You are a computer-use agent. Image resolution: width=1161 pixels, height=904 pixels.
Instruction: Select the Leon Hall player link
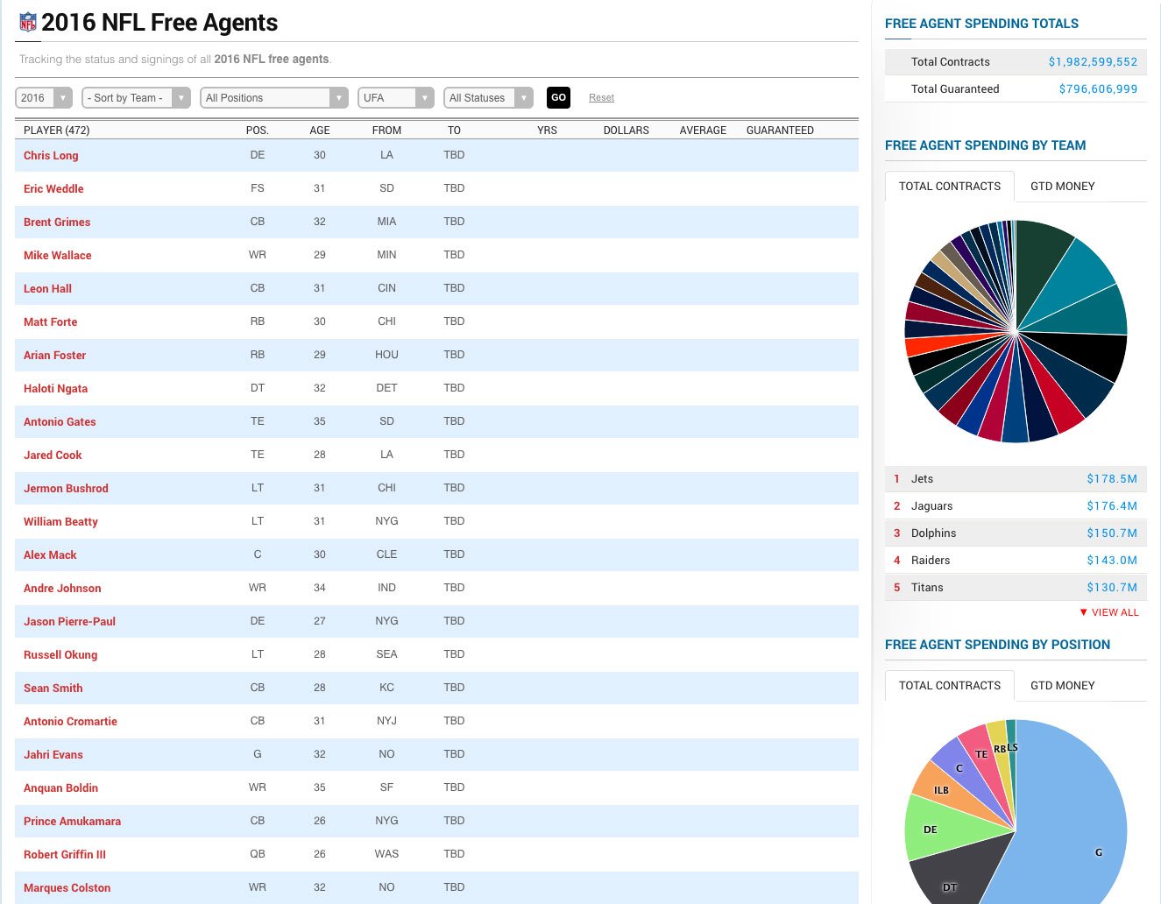[47, 288]
